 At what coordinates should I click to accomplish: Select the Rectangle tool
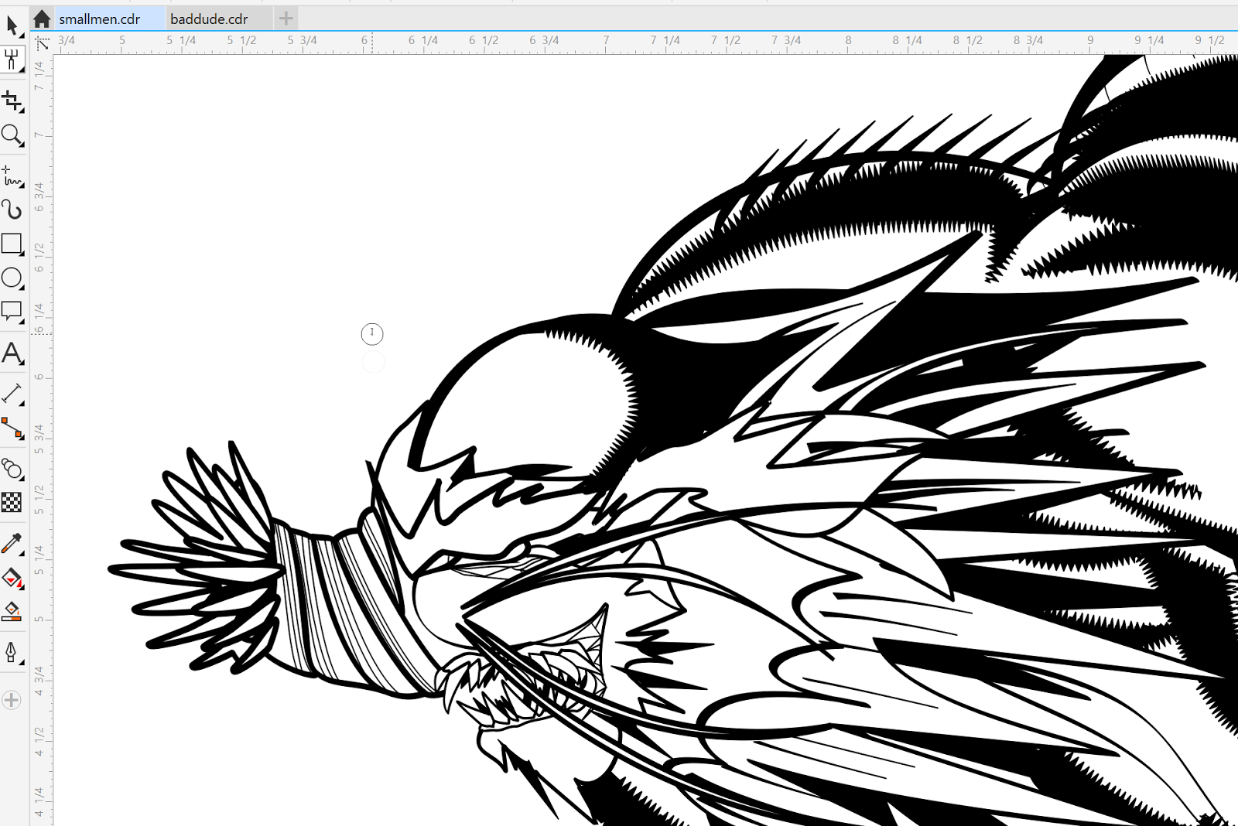pyautogui.click(x=12, y=244)
